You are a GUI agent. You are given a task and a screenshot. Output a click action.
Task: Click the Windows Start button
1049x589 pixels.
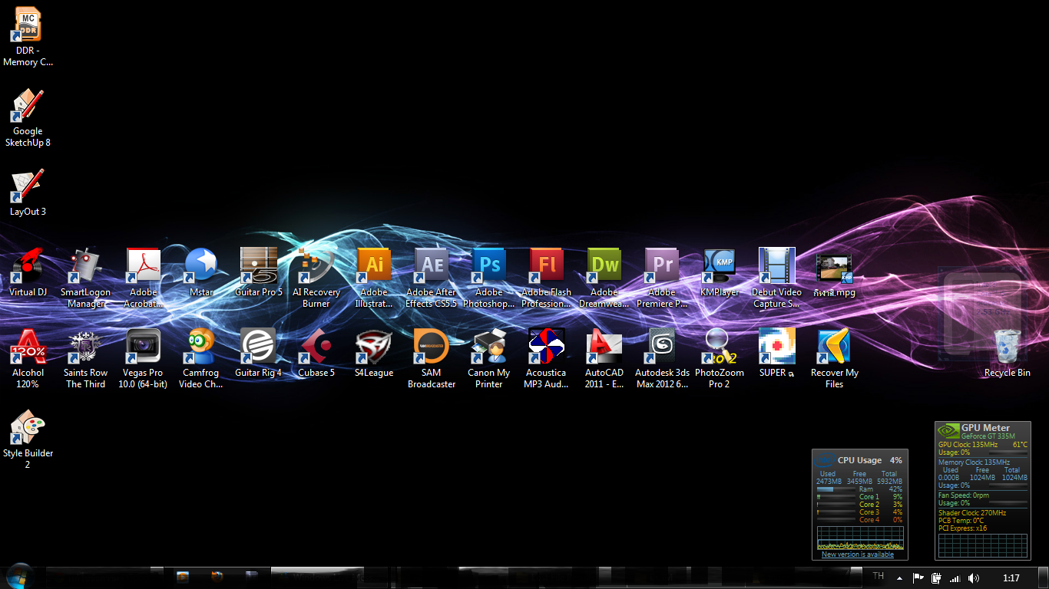(x=19, y=577)
